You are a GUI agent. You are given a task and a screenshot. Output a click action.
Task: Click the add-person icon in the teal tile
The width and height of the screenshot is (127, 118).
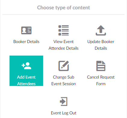(x=26, y=66)
